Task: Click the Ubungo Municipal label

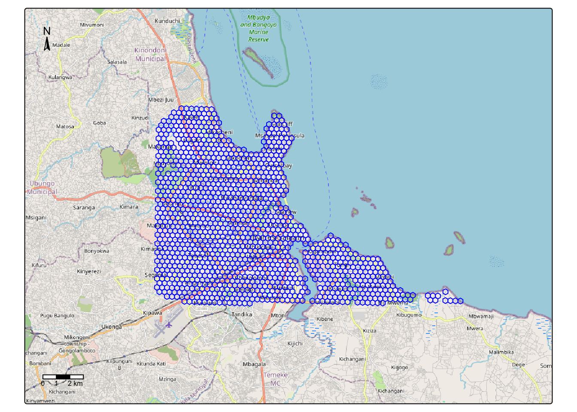Action: click(x=42, y=188)
